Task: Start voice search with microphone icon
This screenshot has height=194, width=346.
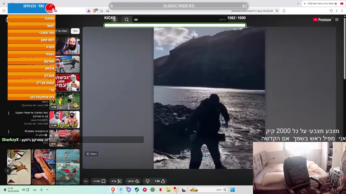Action: pyautogui.click(x=114, y=19)
